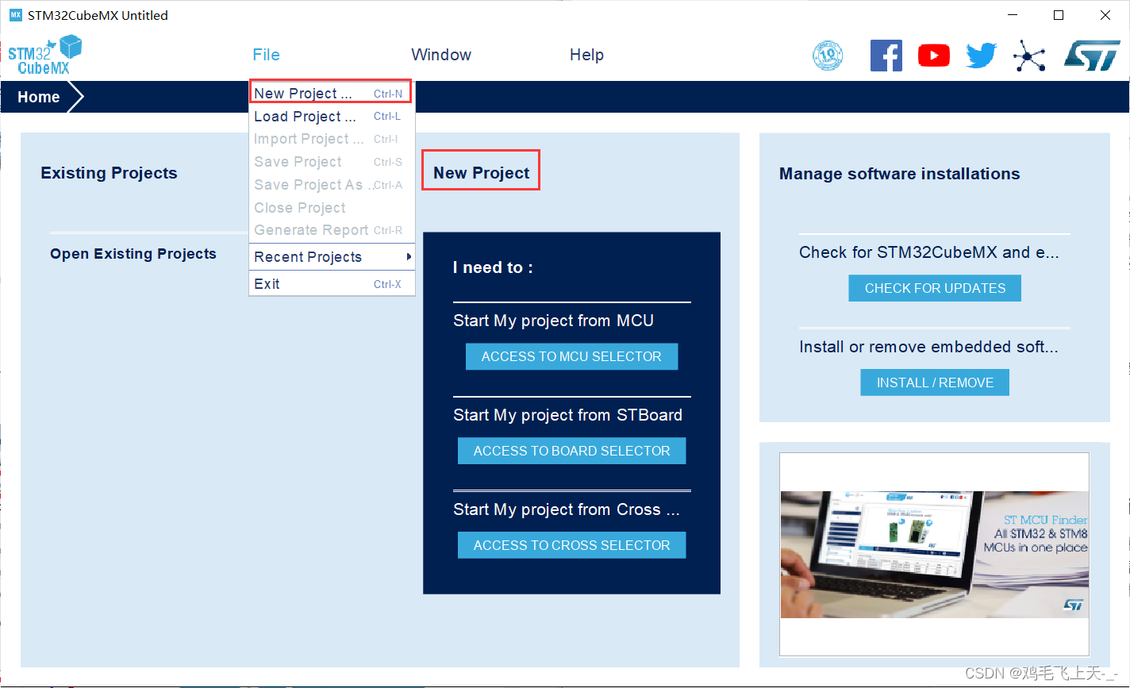Click Manage software installations heading
This screenshot has height=688, width=1130.
(900, 174)
